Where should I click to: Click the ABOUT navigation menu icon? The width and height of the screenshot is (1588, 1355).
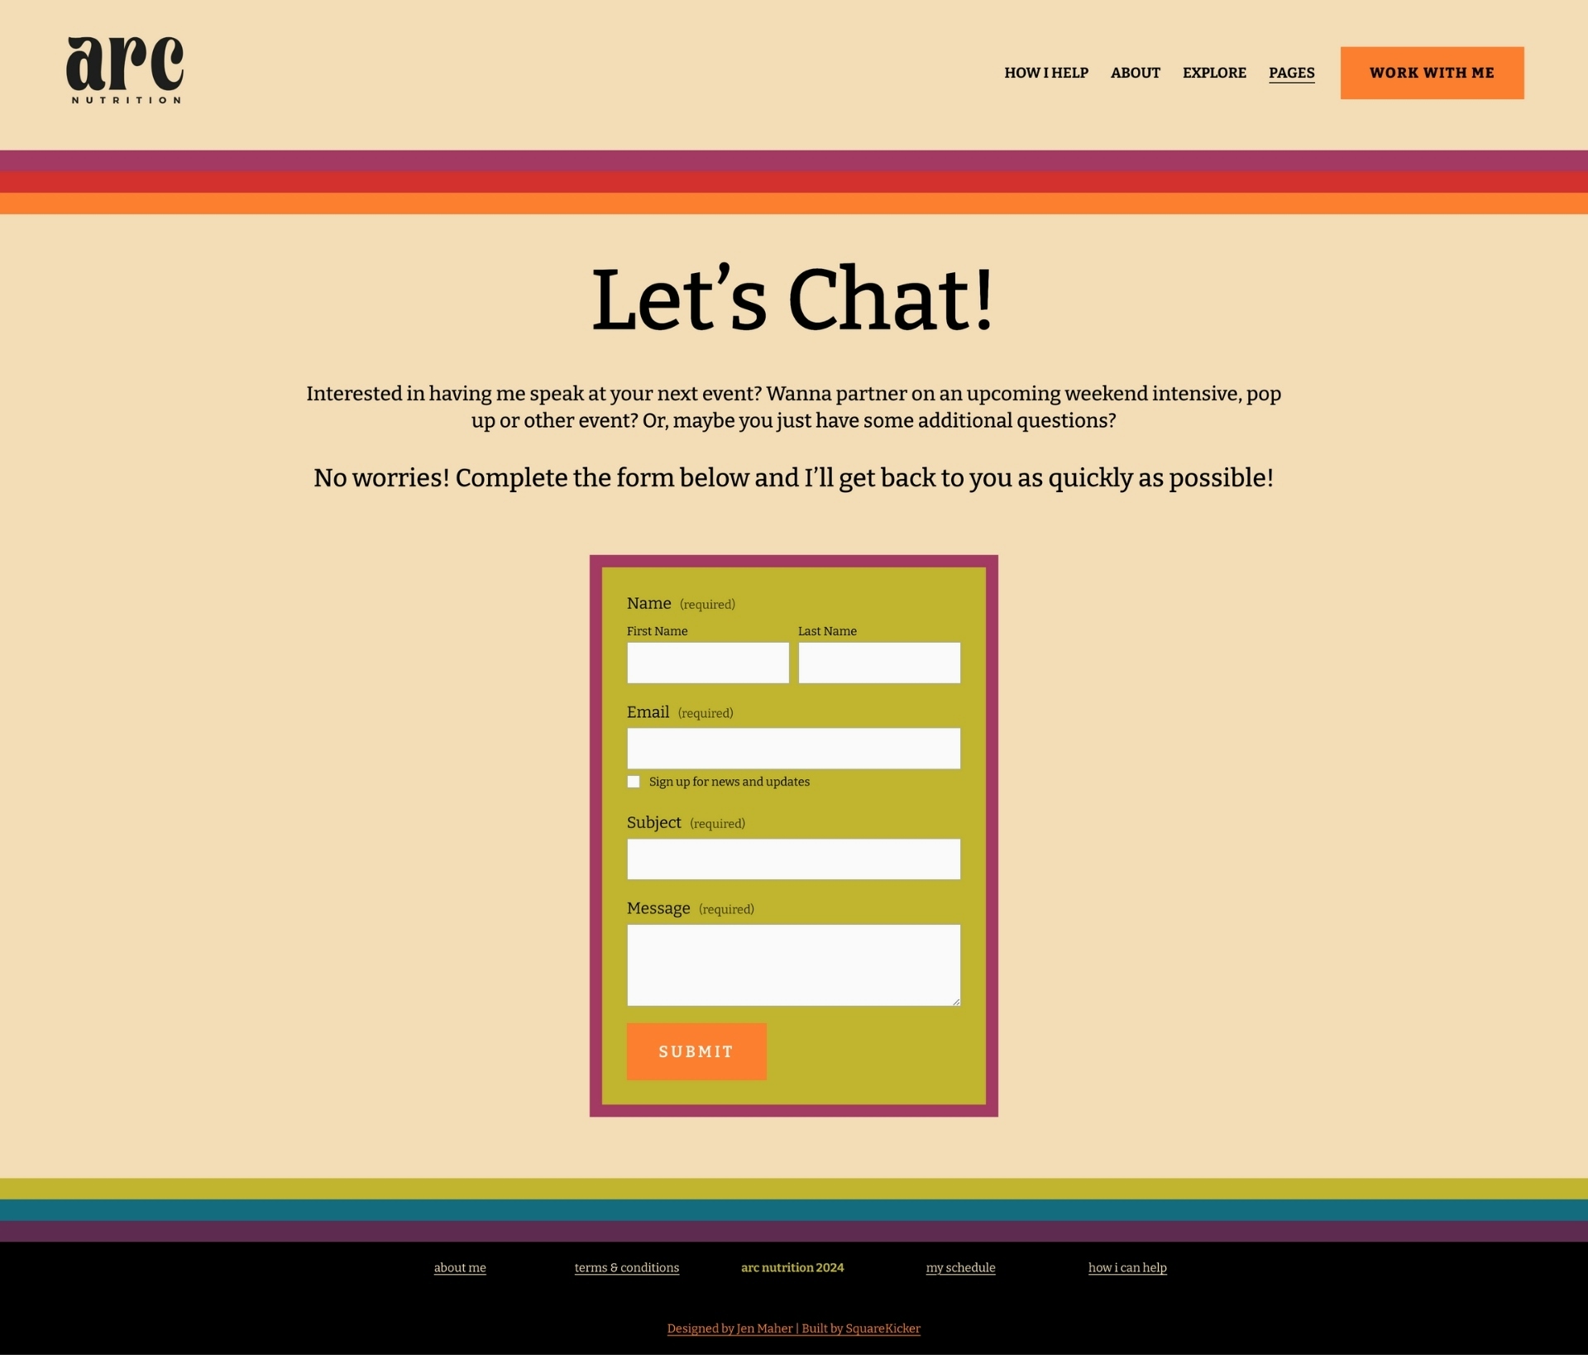point(1136,73)
